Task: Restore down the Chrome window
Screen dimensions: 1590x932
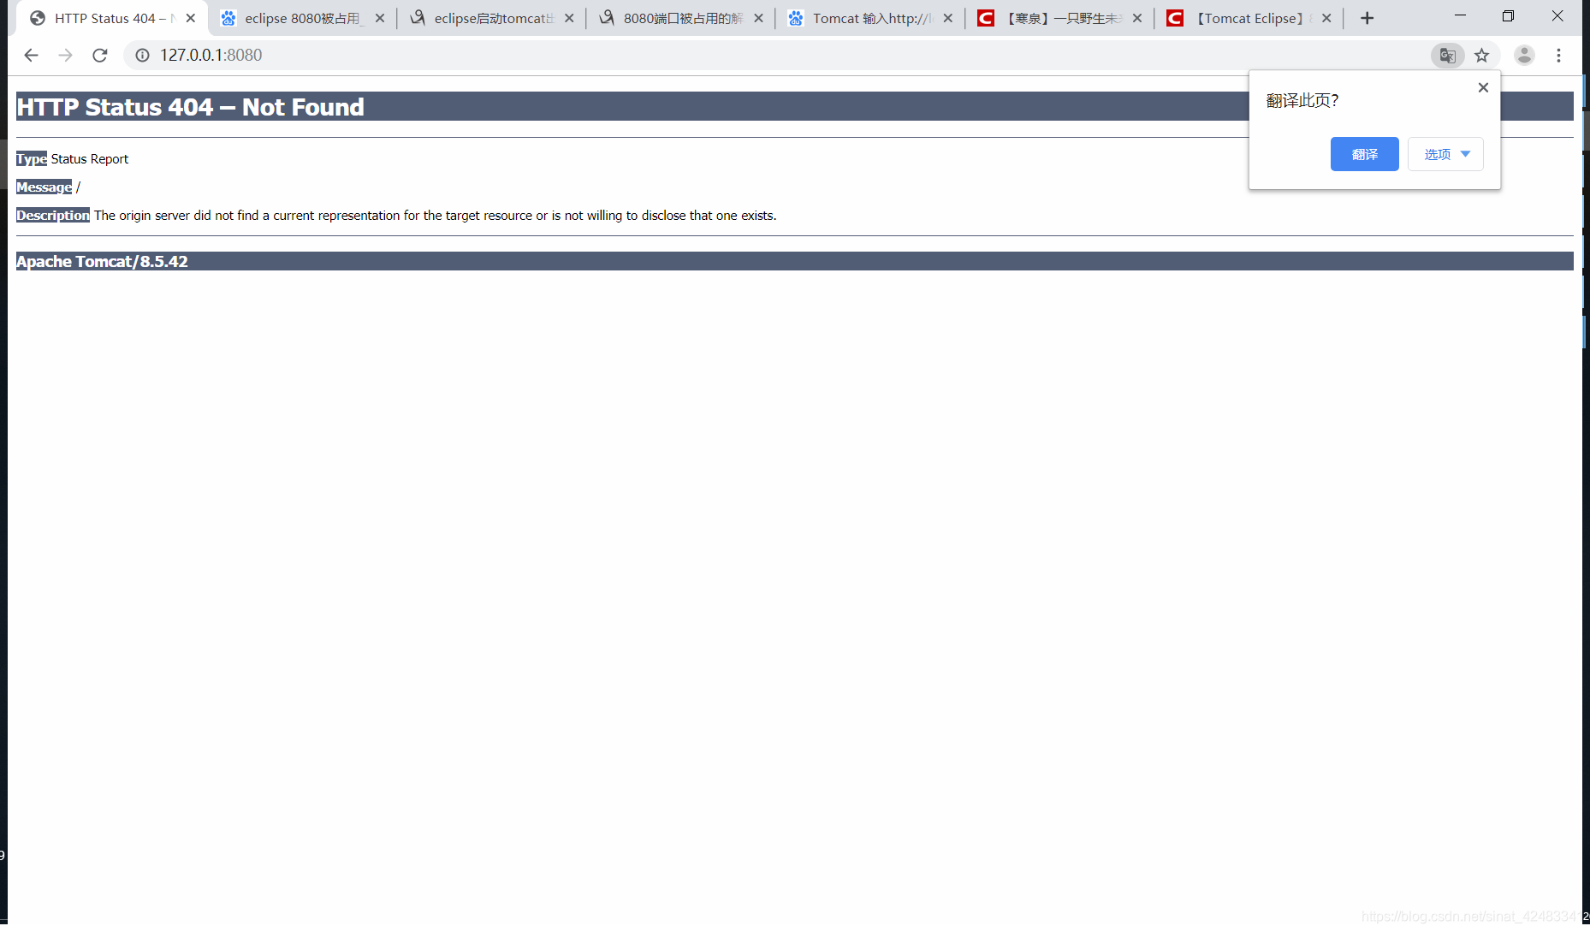Action: (1508, 15)
